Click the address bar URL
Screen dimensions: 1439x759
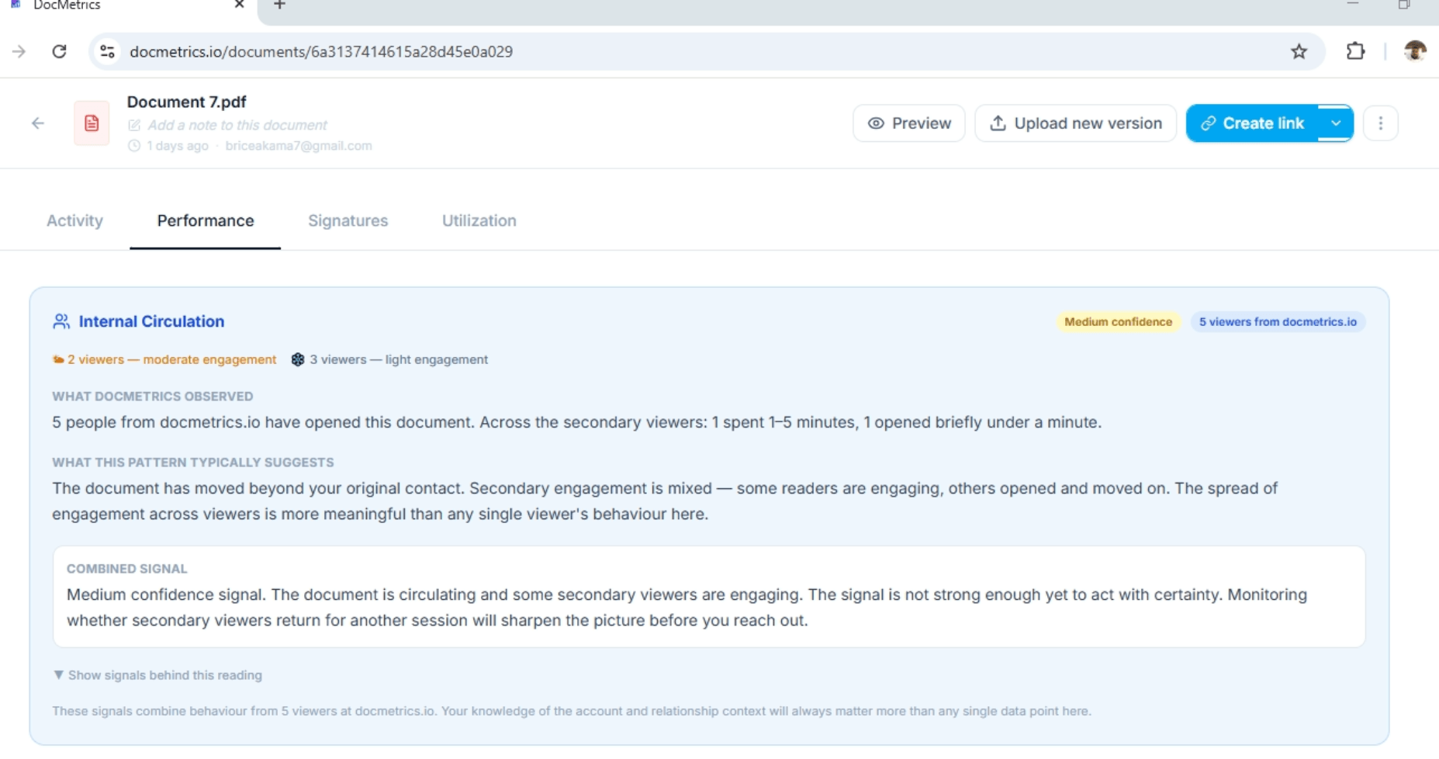(320, 51)
